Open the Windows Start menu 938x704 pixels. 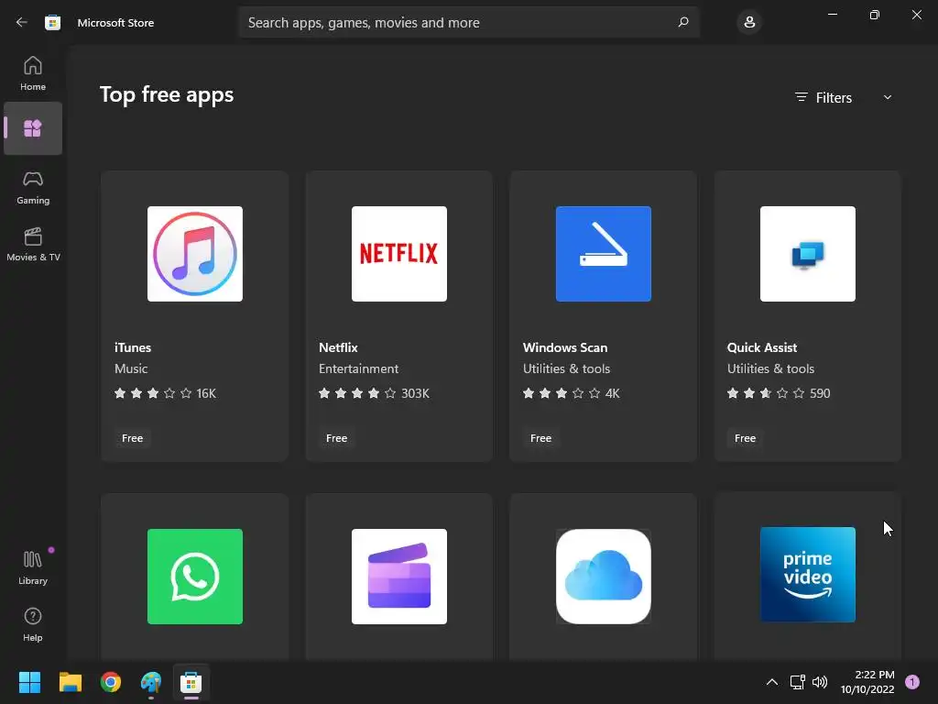[29, 682]
